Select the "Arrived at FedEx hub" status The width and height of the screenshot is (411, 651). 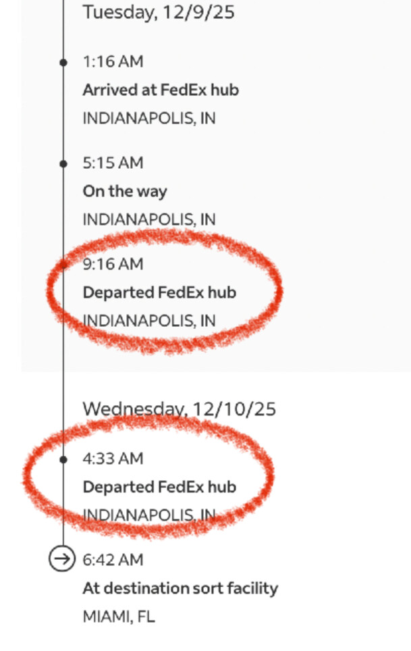click(161, 90)
